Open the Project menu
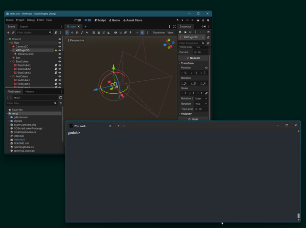Viewport: 306px width, 228px height. tap(20, 20)
